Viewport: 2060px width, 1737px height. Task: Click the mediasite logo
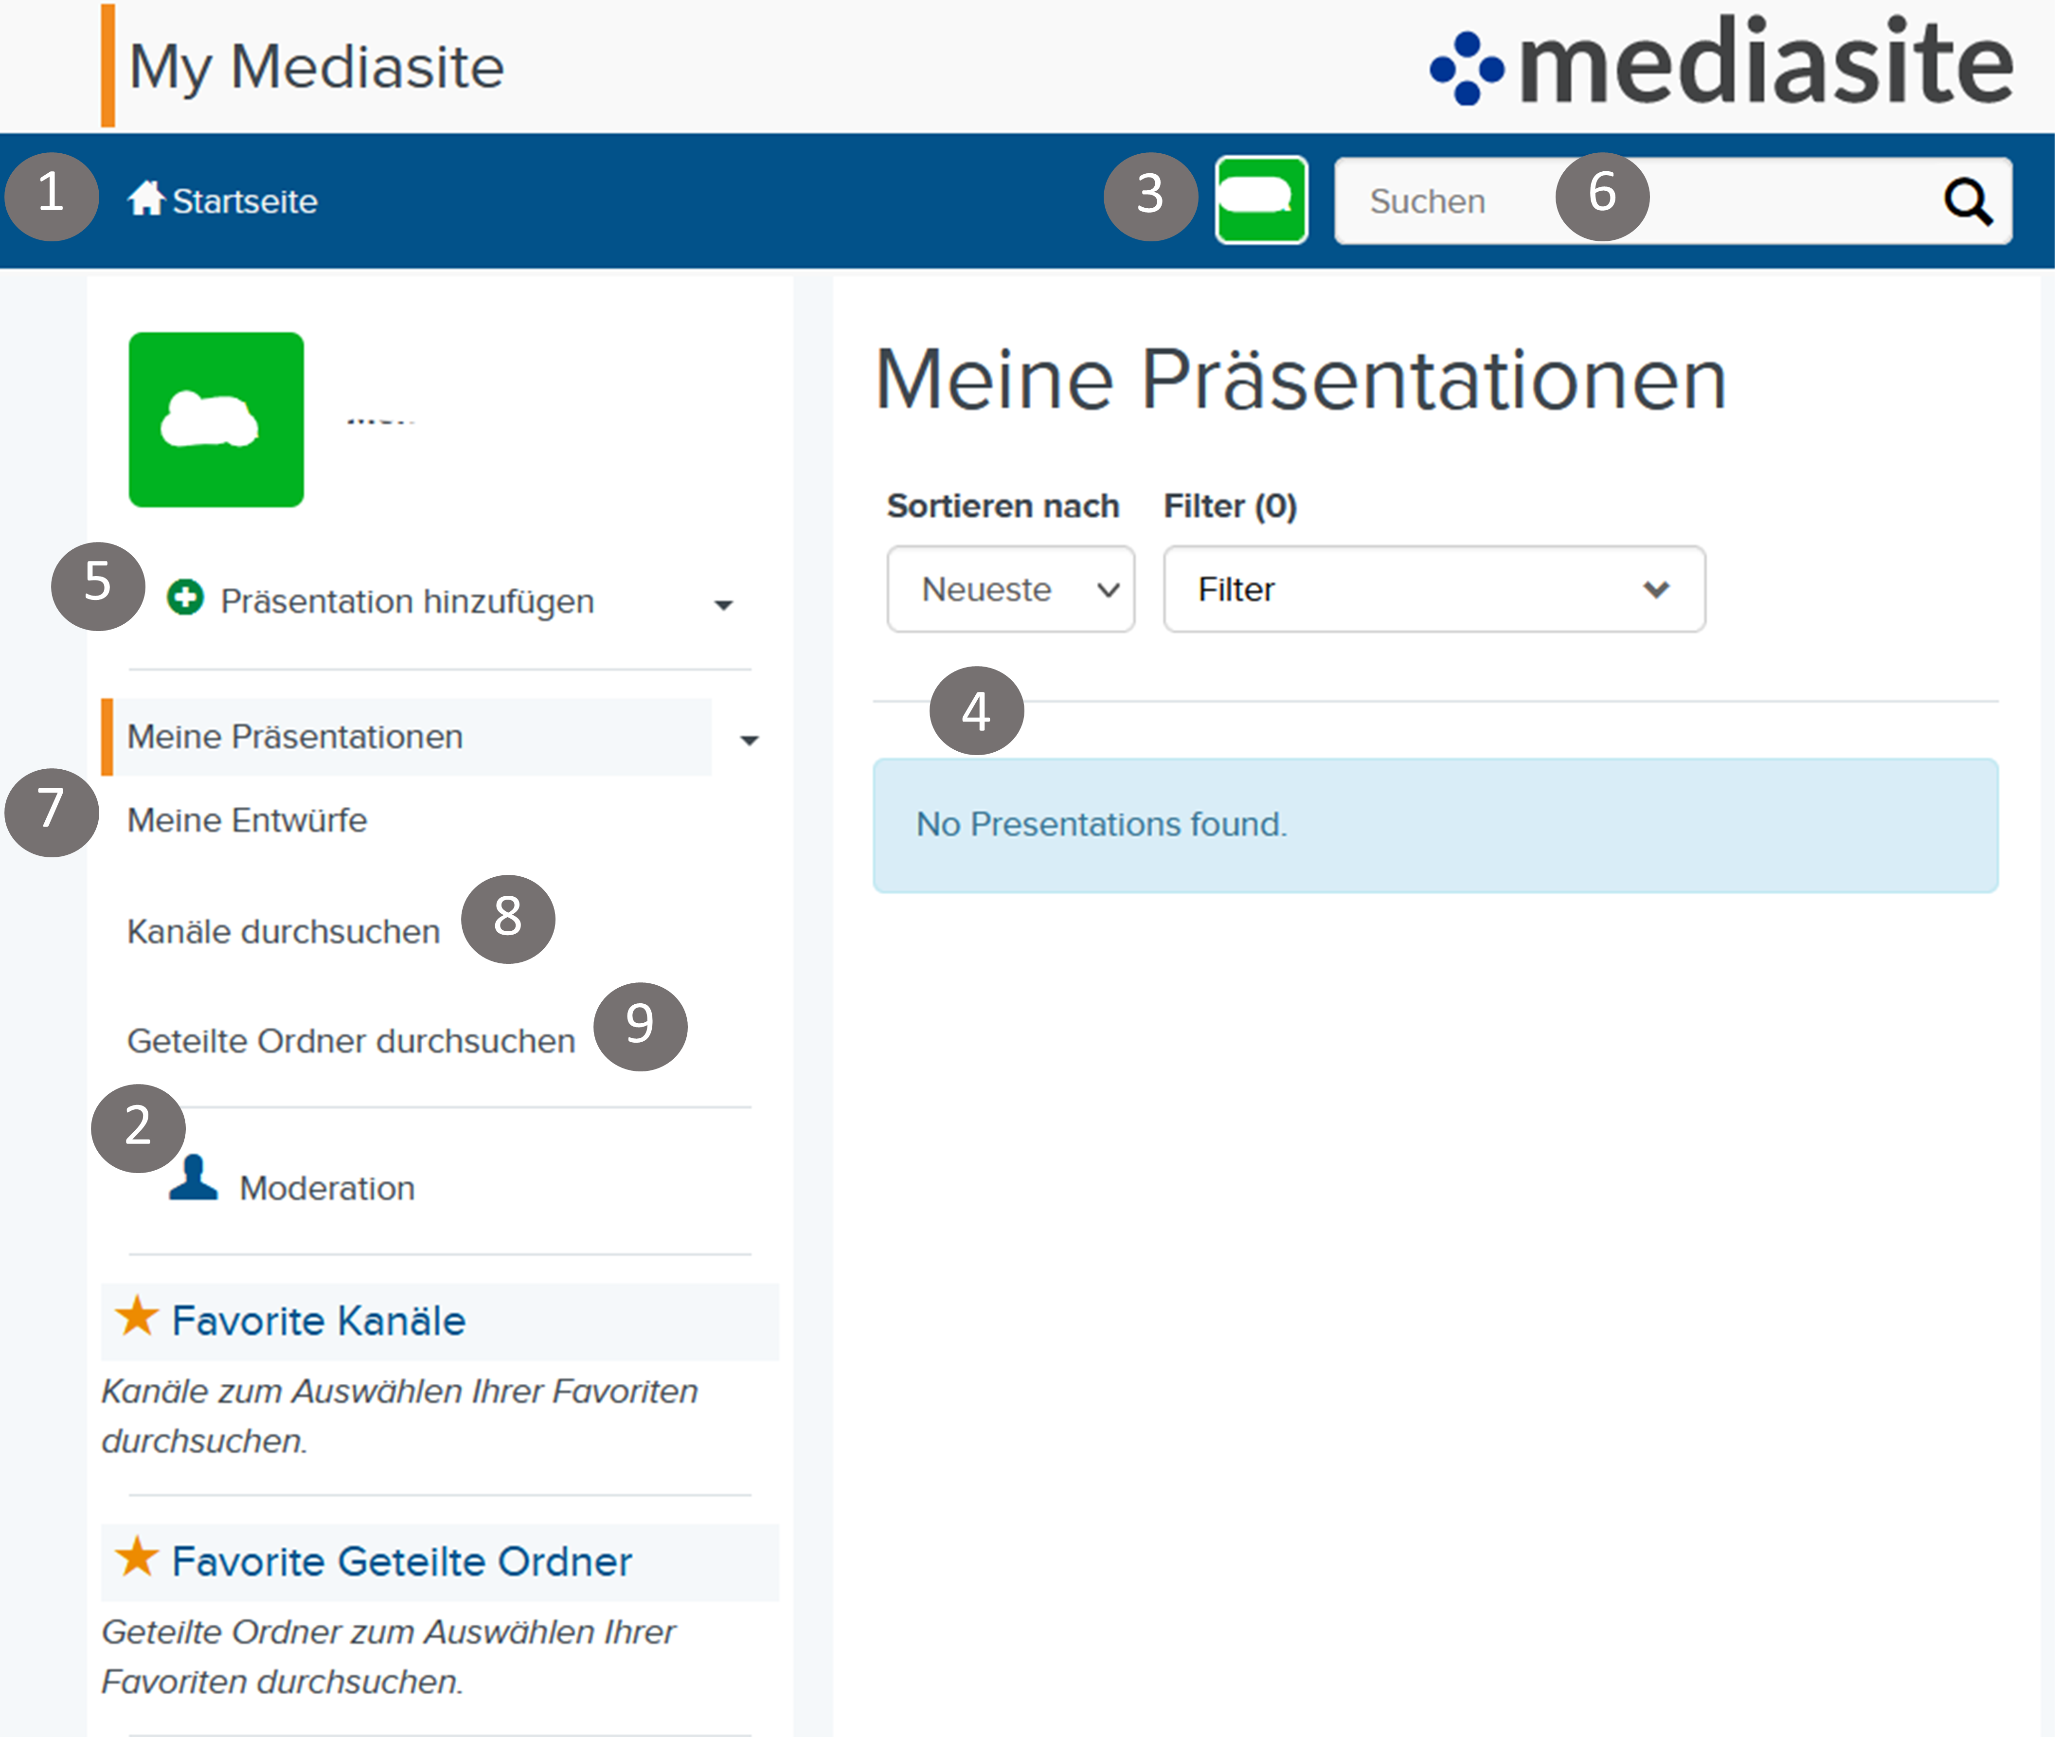click(1721, 64)
